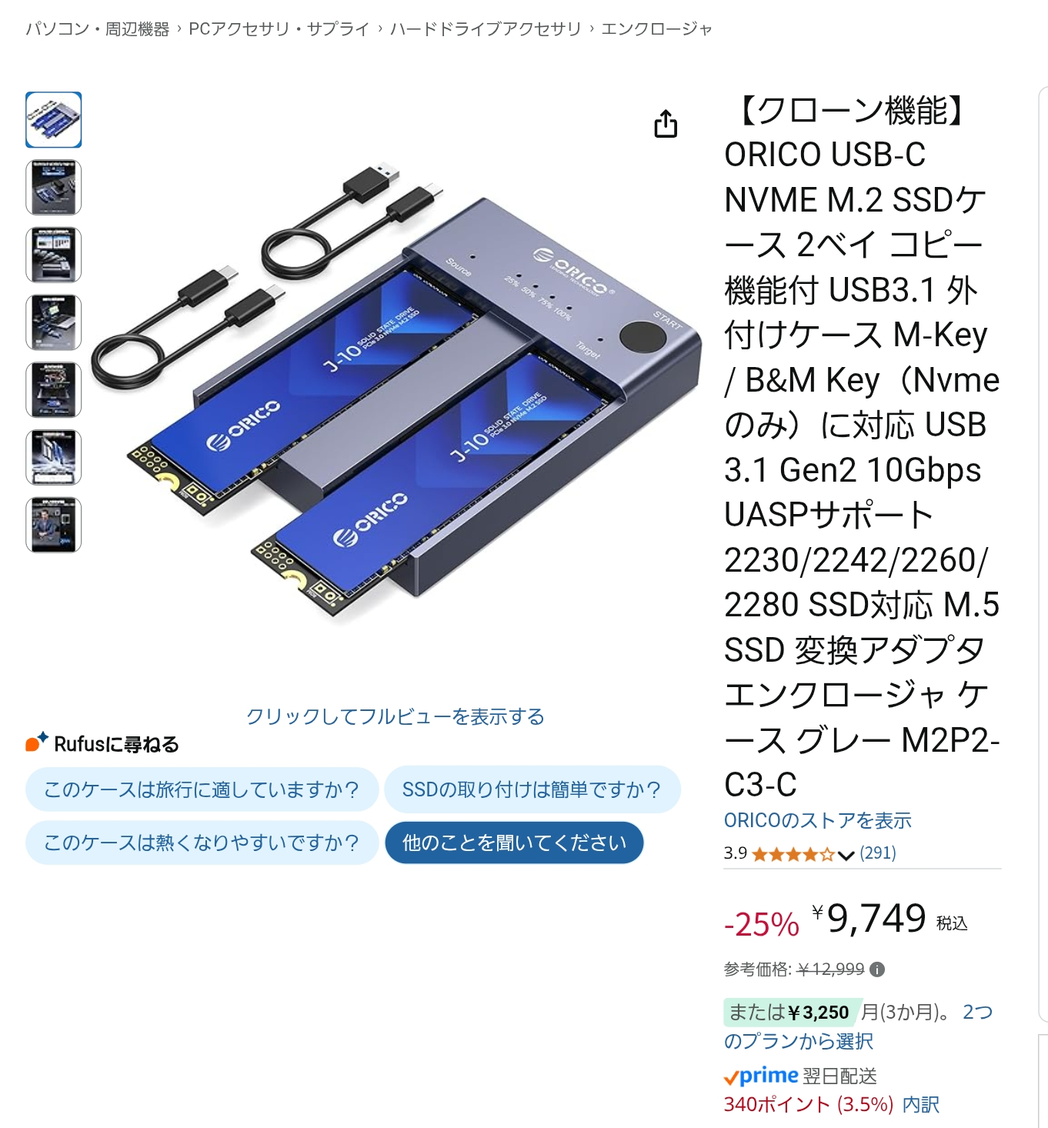Select the fourth product thumbnail
The width and height of the screenshot is (1048, 1128).
[54, 322]
